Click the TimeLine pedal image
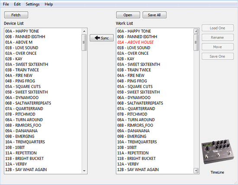This screenshot has width=238, height=185. [218, 152]
